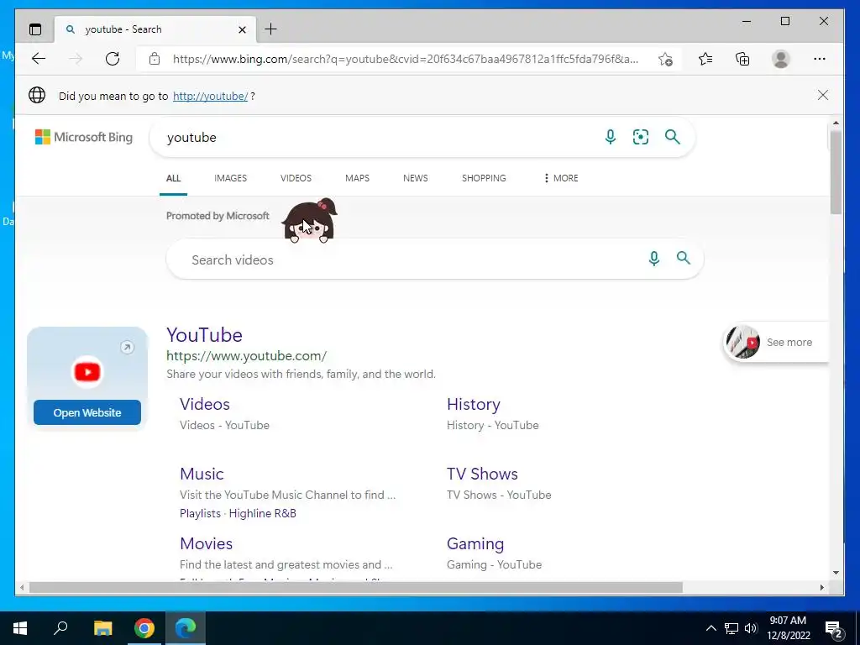
Task: Click the scroll down arrow
Action: coord(836,573)
